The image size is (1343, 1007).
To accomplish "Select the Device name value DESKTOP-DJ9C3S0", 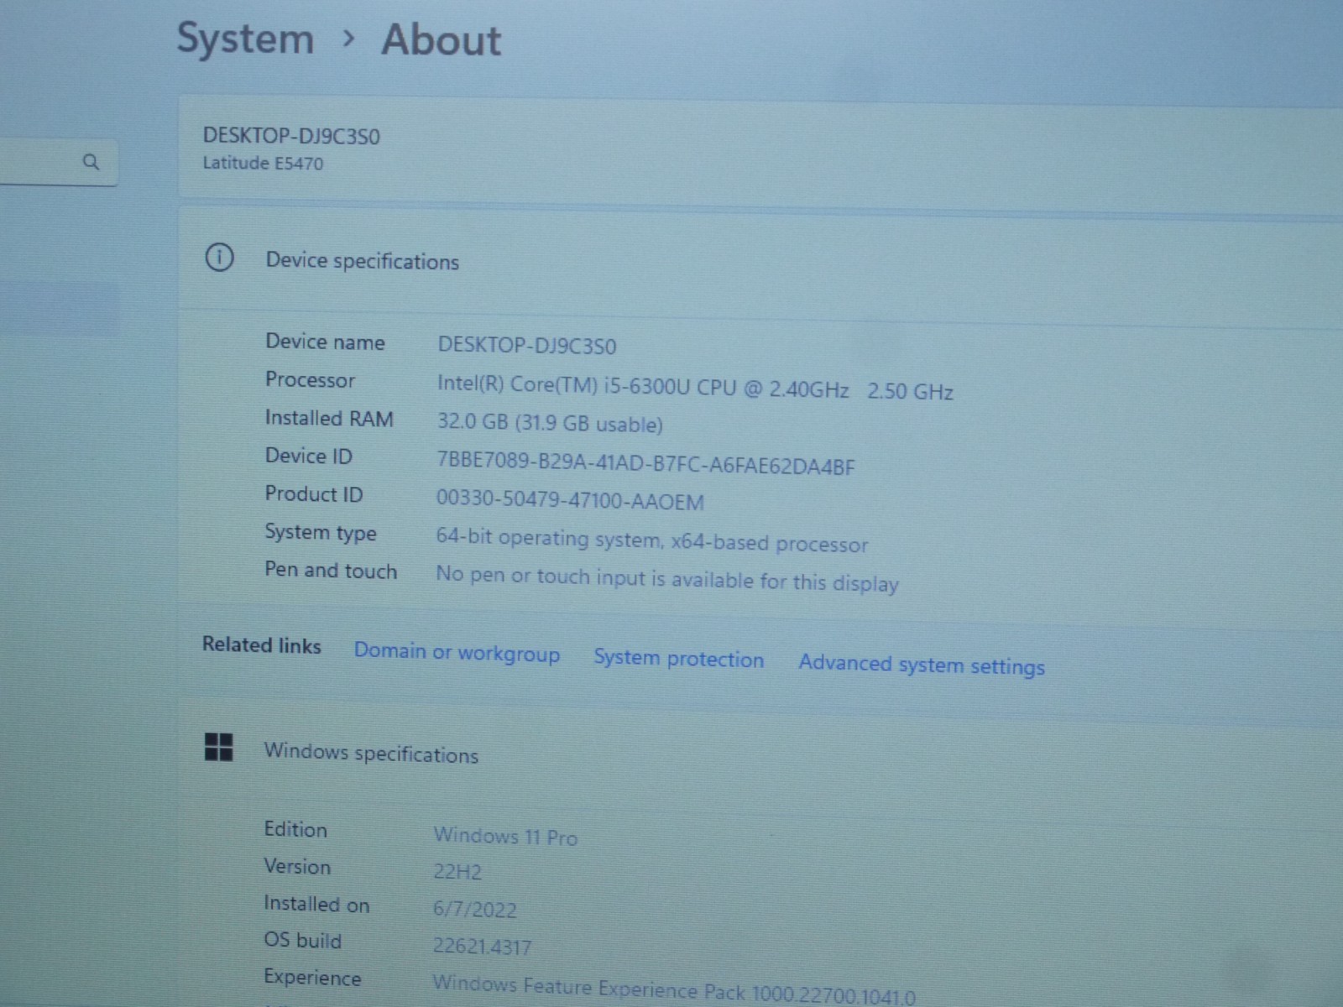I will pos(527,346).
